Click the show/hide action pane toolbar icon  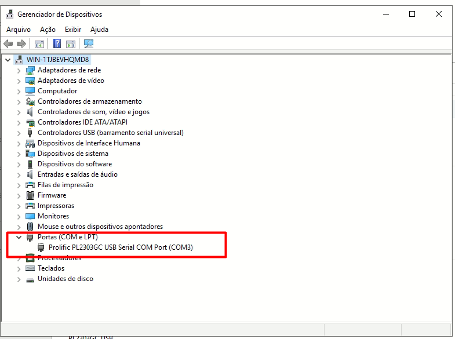pyautogui.click(x=71, y=43)
